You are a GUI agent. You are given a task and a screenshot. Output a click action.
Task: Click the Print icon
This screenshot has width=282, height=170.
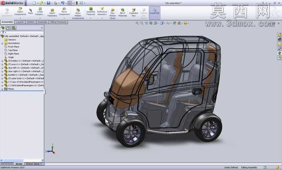click(x=56, y=3)
